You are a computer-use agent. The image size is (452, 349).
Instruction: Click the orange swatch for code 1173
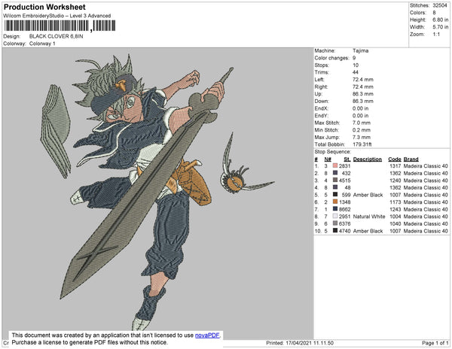tap(335, 202)
